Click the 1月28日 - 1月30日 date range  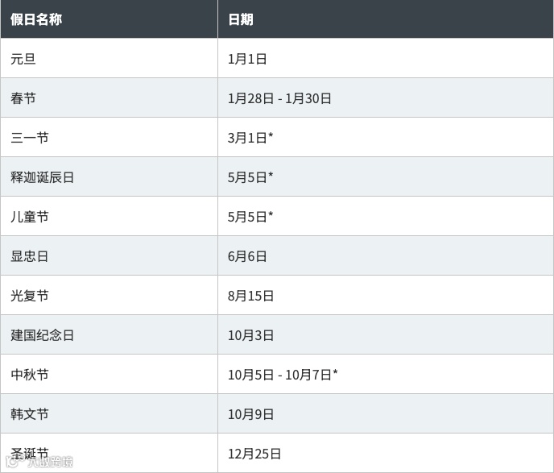point(279,98)
